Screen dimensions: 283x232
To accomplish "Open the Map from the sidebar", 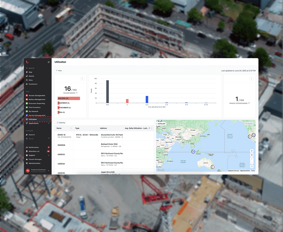I will click(32, 72).
